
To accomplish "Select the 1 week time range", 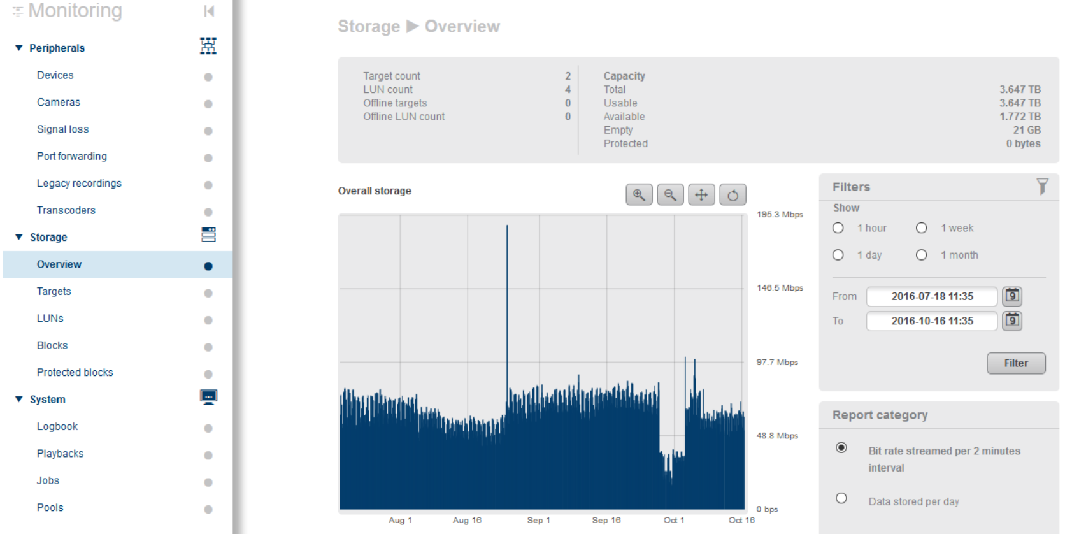I will pos(922,228).
